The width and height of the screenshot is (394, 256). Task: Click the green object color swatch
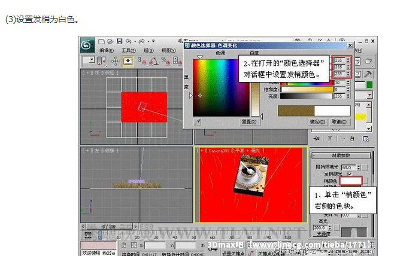click(369, 85)
